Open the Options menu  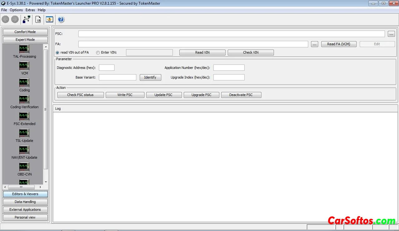(x=16, y=10)
